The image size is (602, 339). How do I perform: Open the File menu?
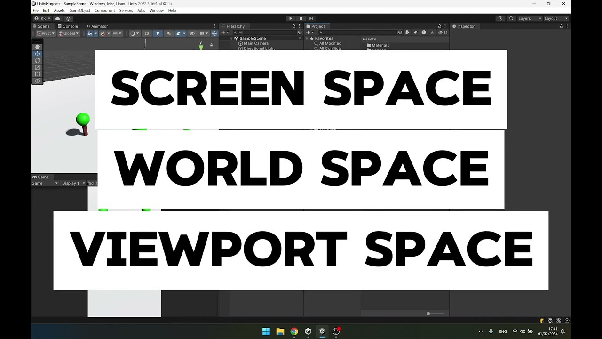[36, 10]
